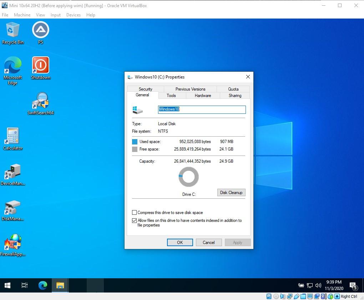This screenshot has height=300, width=364.
Task: Click the taskbar clock showing 9:39 PM
Action: pyautogui.click(x=334, y=285)
